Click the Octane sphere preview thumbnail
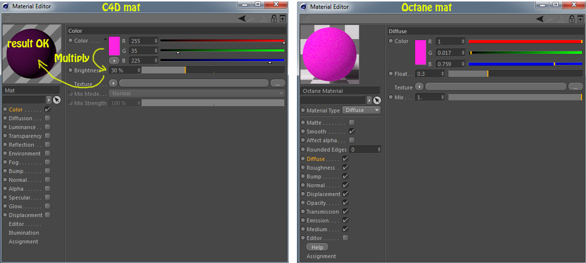Screen dimensions: 586x263 coord(330,54)
